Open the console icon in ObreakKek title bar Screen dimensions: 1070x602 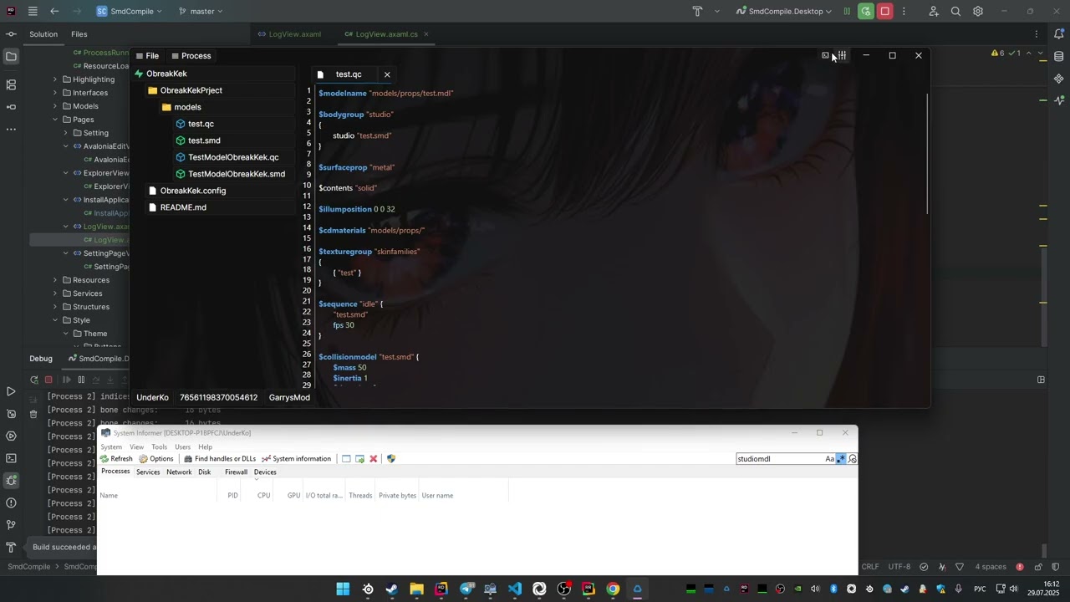tap(825, 55)
